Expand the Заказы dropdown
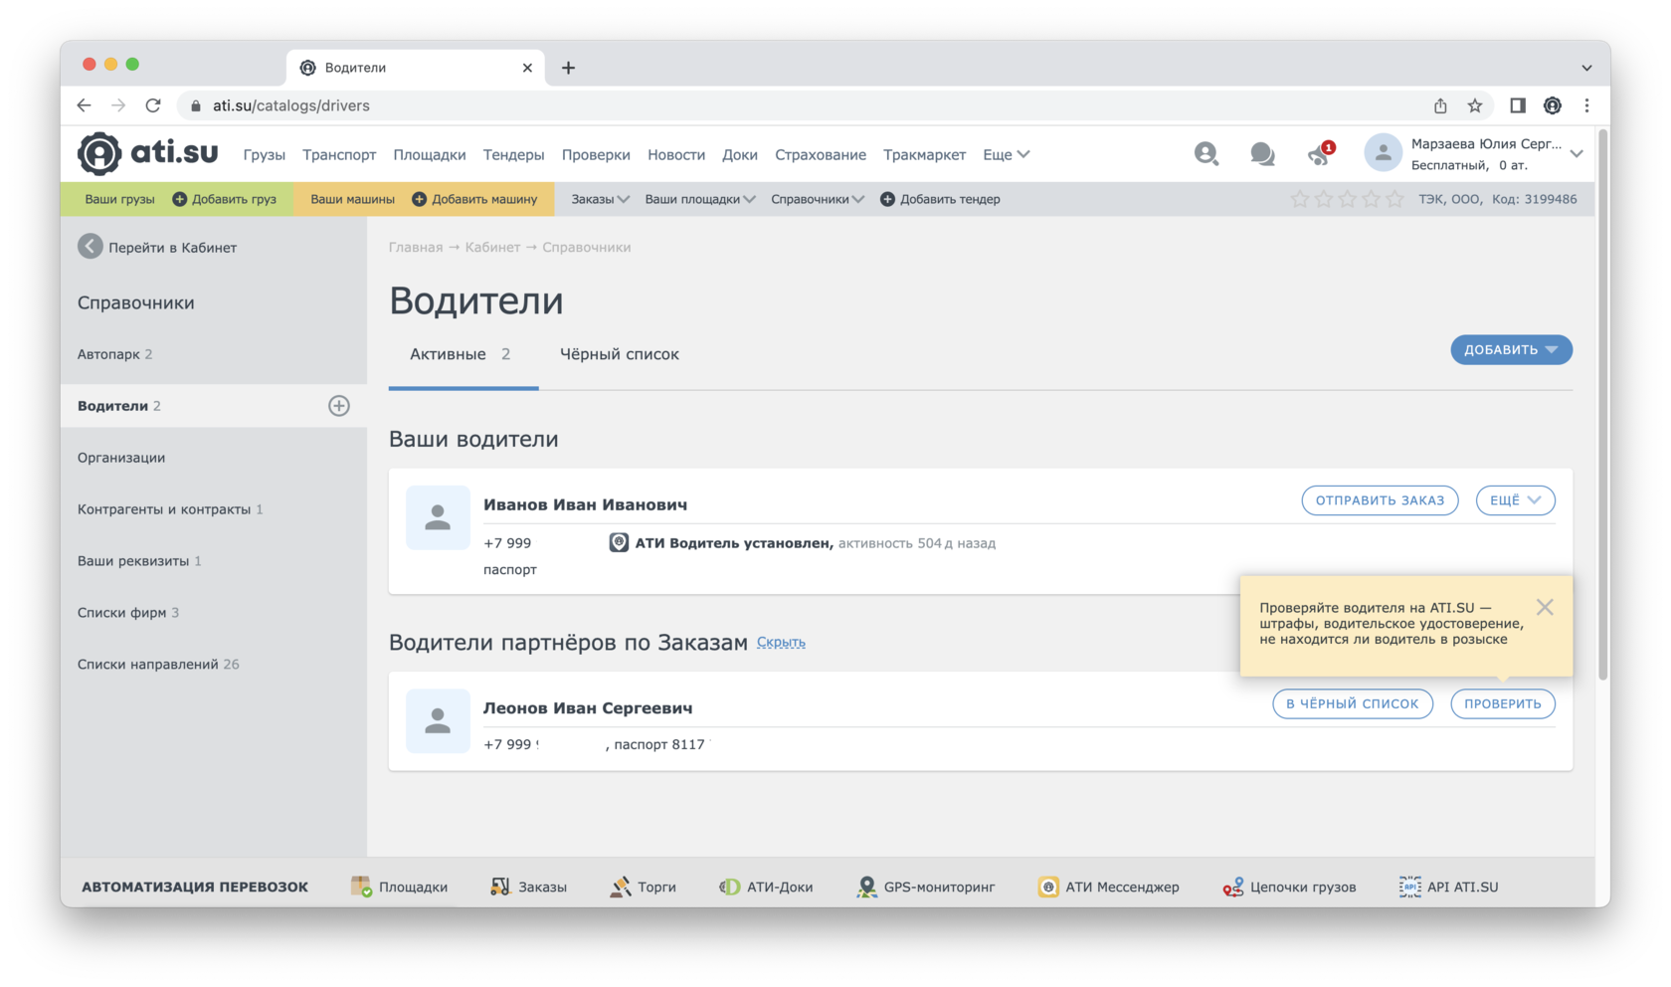 [600, 199]
